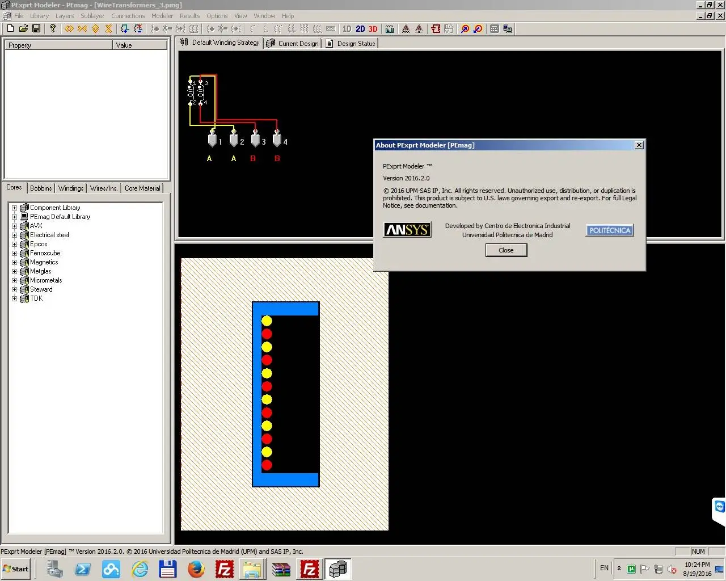Image resolution: width=726 pixels, height=581 pixels.
Task: Expand the Component Library tree node
Action: click(14, 208)
